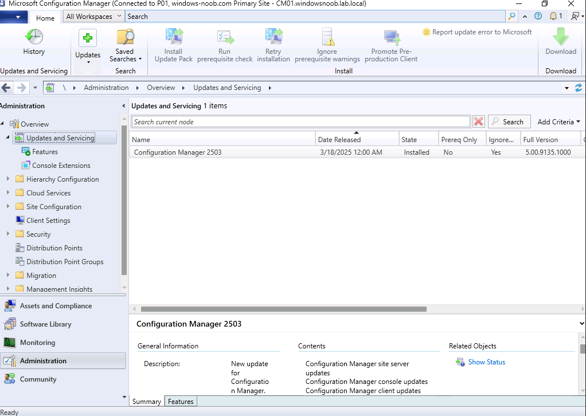
Task: Click the Show Status link
Action: click(487, 362)
